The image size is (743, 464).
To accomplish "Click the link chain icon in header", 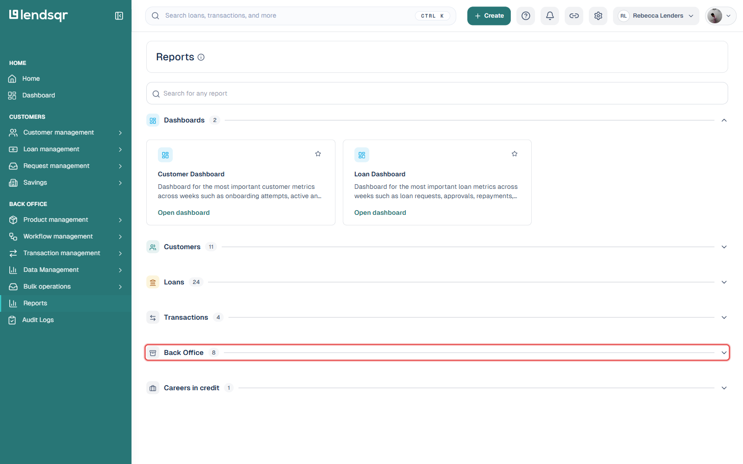I will coord(574,16).
